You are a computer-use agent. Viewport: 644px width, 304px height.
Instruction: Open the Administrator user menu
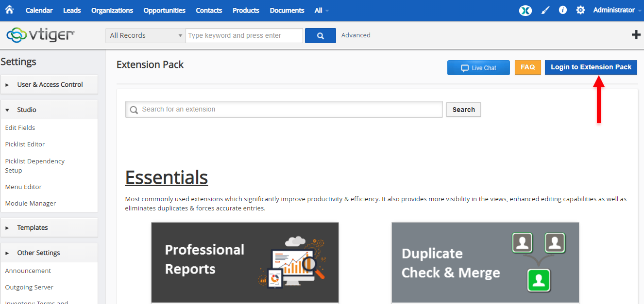point(617,10)
